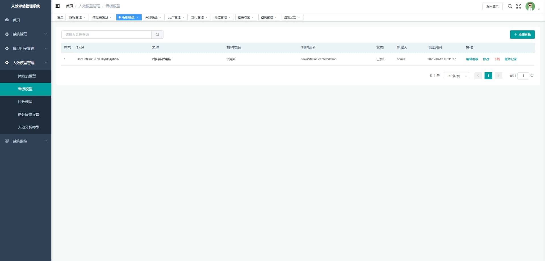Expand the 系统管理 sidebar menu
The height and width of the screenshot is (261, 545).
click(x=26, y=34)
